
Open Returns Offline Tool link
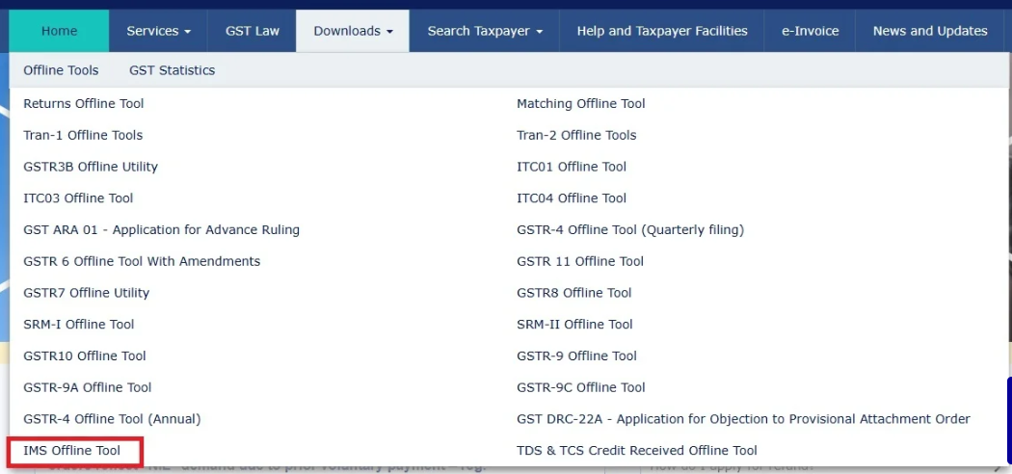84,104
